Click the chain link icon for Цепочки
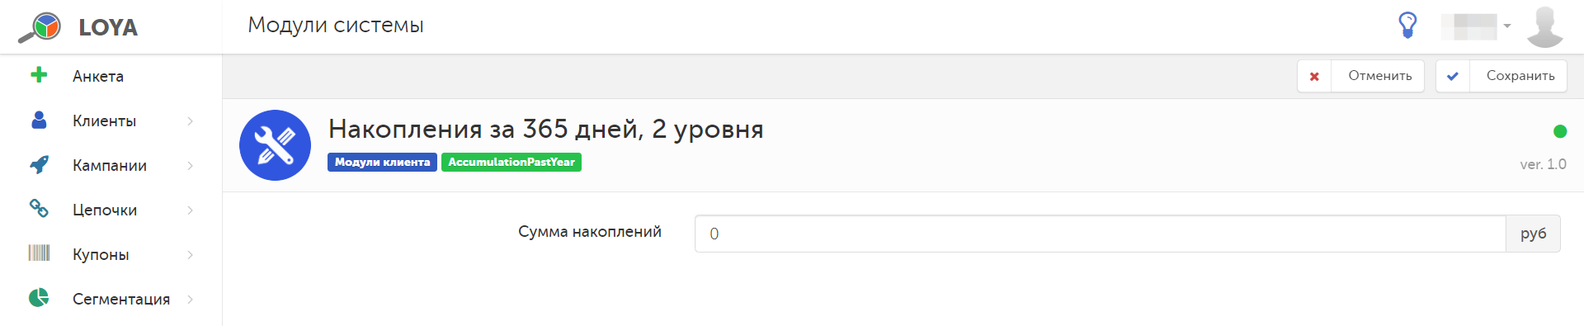The height and width of the screenshot is (326, 1584). [39, 208]
